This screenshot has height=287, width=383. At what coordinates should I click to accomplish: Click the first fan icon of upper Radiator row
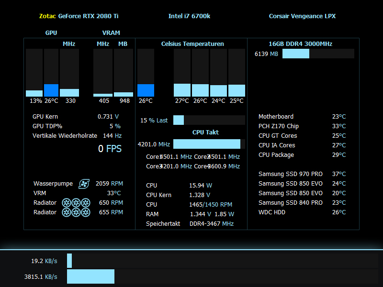[x=67, y=202]
